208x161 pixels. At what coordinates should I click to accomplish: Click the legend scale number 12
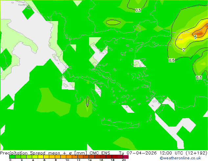(78, 160)
